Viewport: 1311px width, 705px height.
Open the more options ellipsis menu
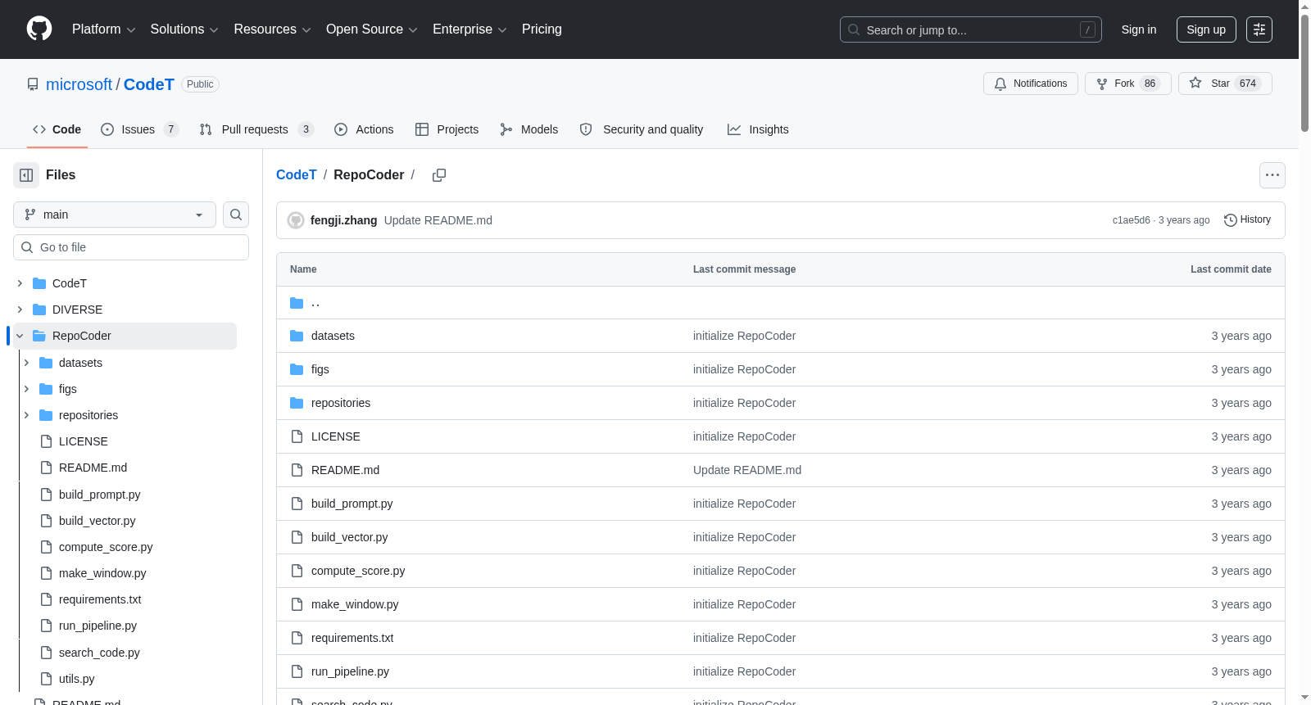tap(1272, 175)
